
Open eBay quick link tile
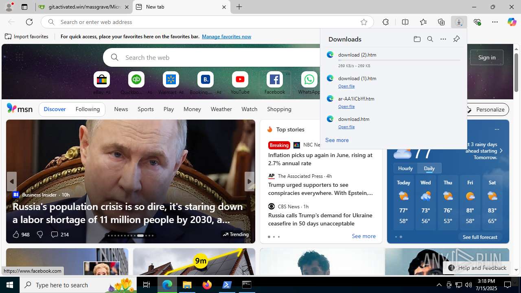click(x=102, y=83)
